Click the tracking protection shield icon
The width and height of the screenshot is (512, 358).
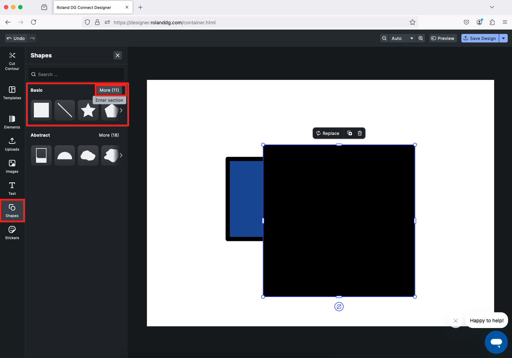[87, 22]
